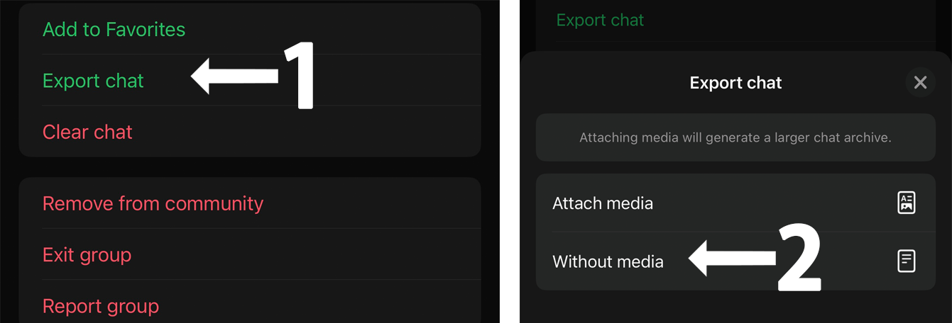The image size is (952, 323).
Task: Close the Export chat sheet with X
Action: [x=920, y=83]
